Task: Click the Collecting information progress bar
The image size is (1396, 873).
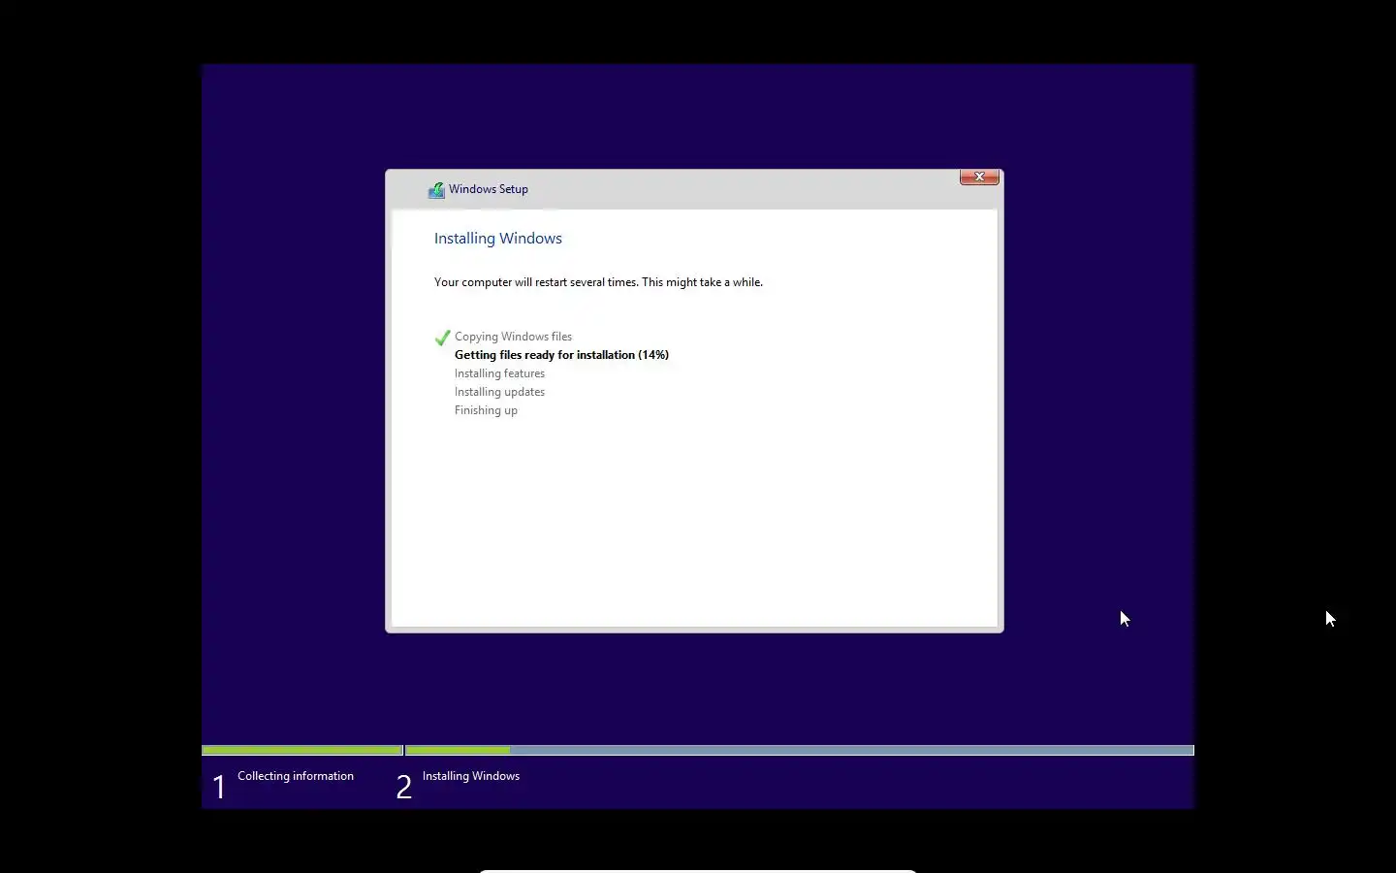Action: (x=302, y=750)
